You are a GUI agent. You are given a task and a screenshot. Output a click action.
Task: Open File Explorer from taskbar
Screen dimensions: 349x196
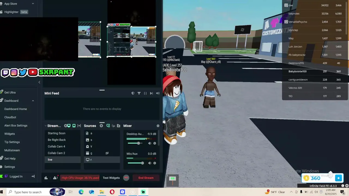(102, 192)
